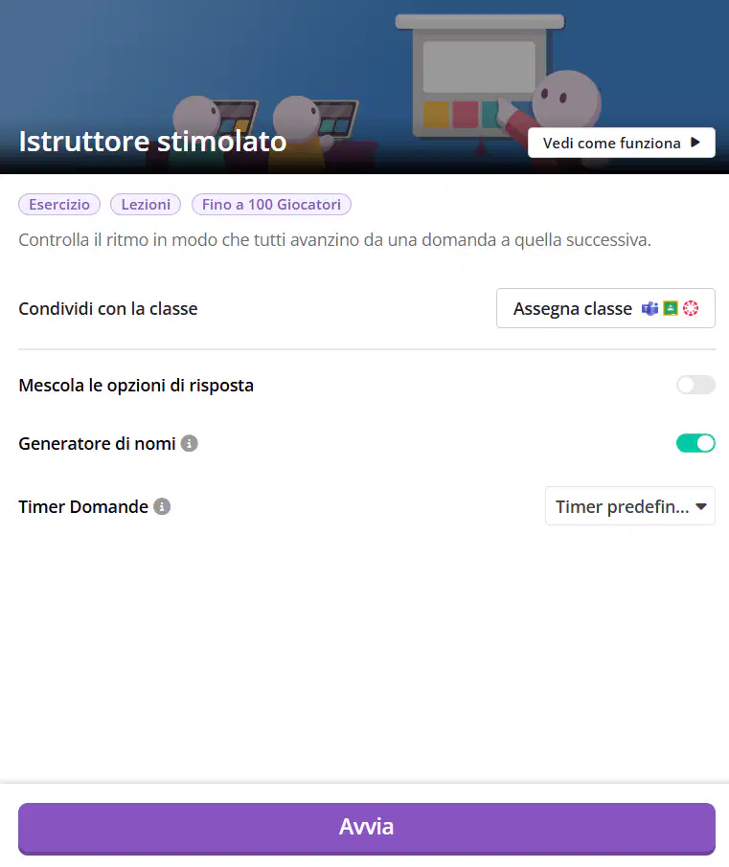Click the Istruttore stimolato title

152,141
